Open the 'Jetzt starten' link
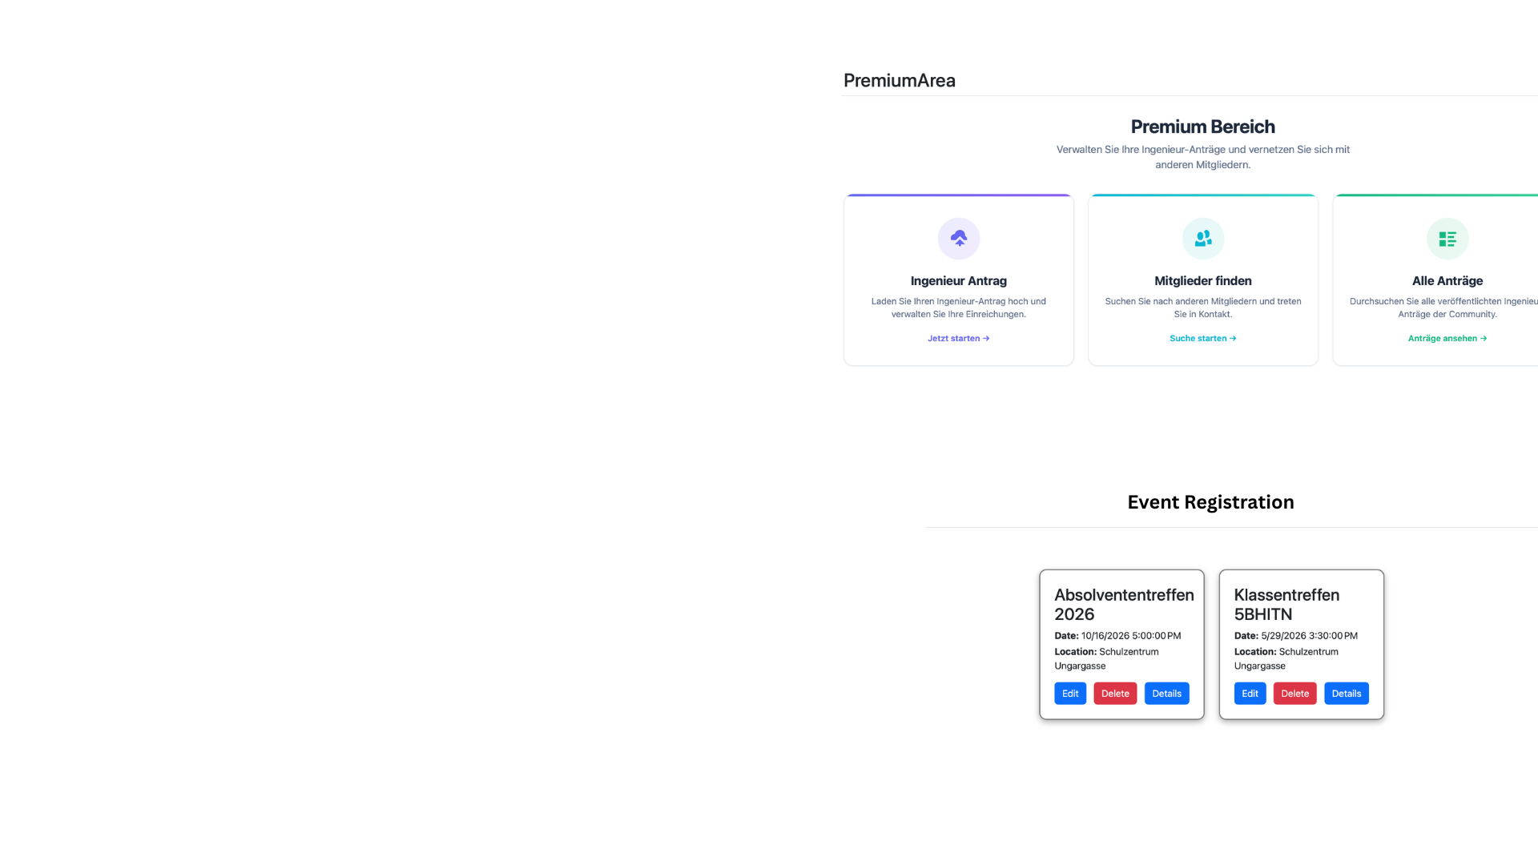The image size is (1538, 865). 958,339
